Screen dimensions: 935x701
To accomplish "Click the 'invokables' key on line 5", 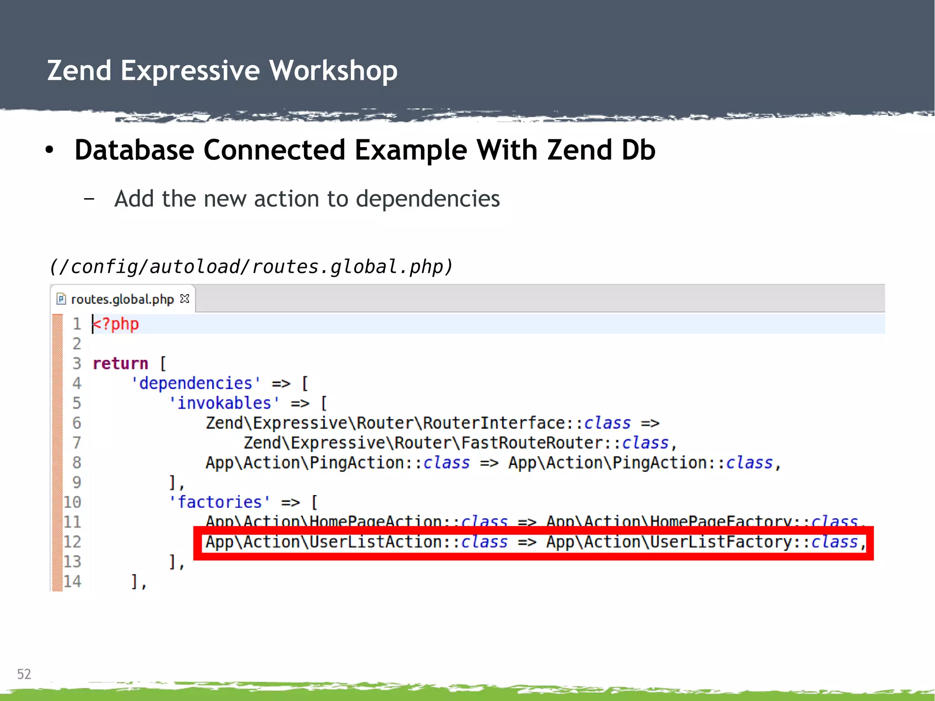I will coord(224,403).
